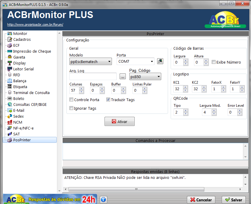Increase the QRCode Tipo value

185,111
